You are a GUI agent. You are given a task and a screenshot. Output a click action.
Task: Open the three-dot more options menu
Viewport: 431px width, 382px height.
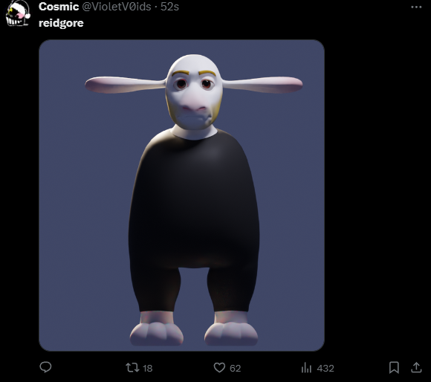[x=416, y=7]
